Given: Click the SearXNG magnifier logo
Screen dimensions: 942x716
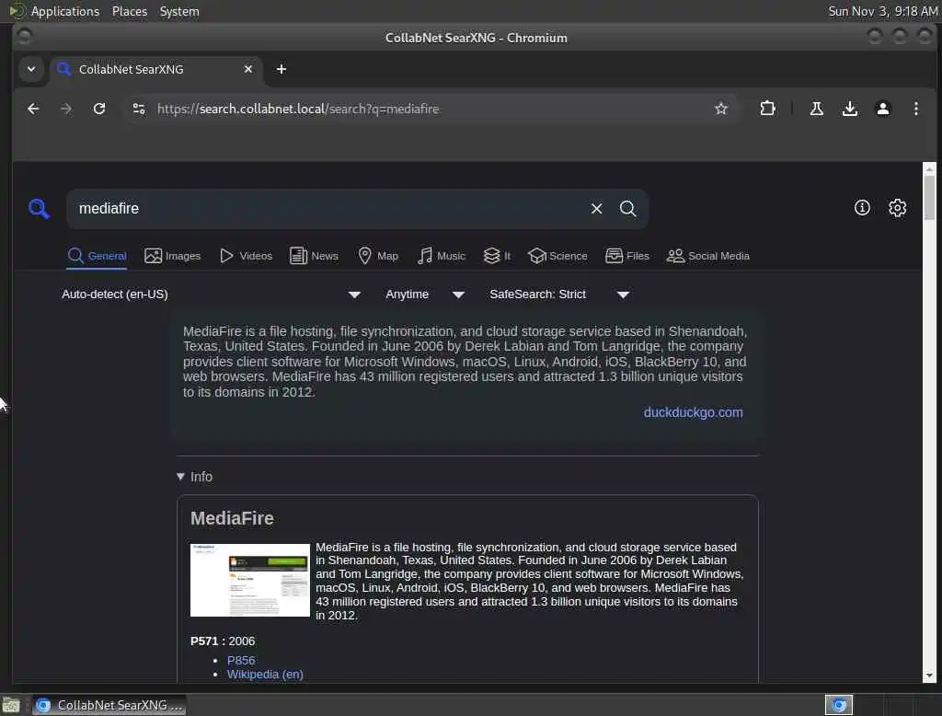Looking at the screenshot, I should (x=39, y=209).
